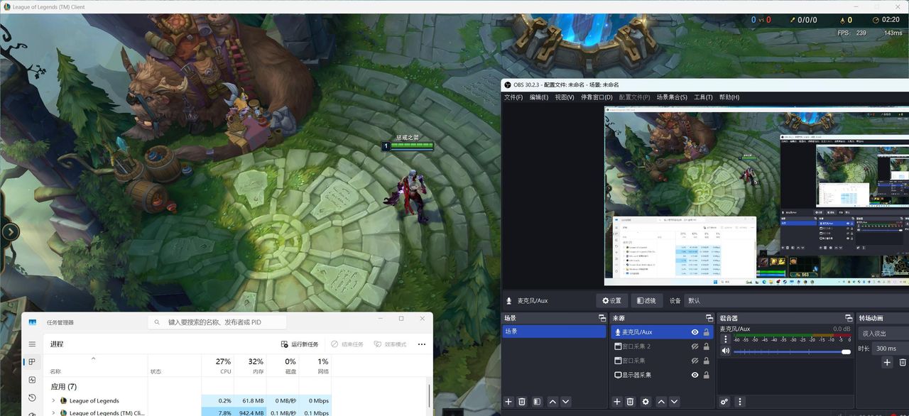Hide the 麦克风/Aux source via eye icon

coord(695,332)
